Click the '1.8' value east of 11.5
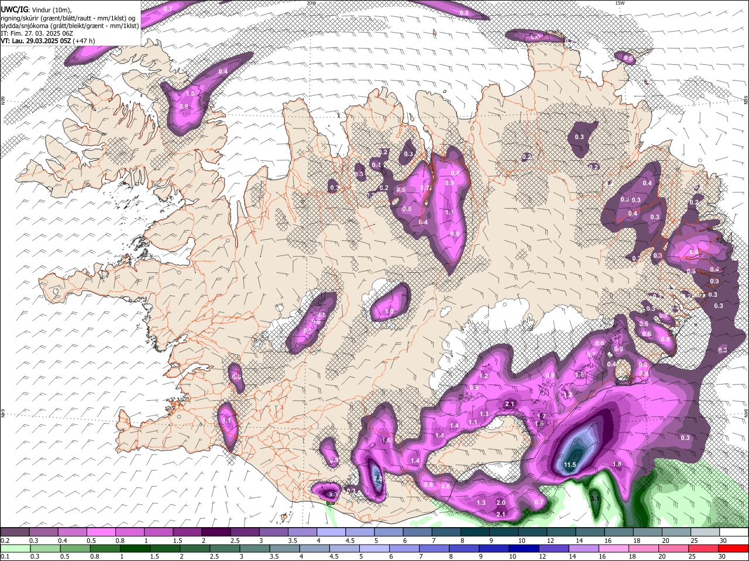 click(617, 465)
